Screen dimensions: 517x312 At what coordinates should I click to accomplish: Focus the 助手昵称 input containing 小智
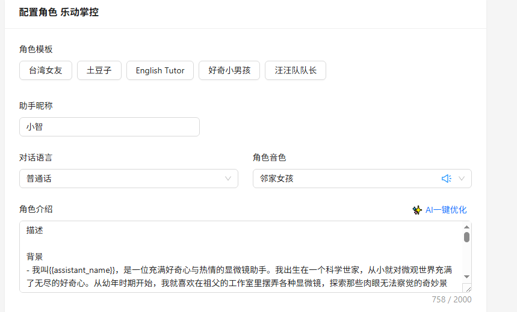click(x=109, y=127)
